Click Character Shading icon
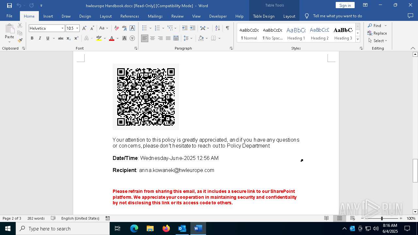Viewport: 418px width, 235px height. coord(124,38)
